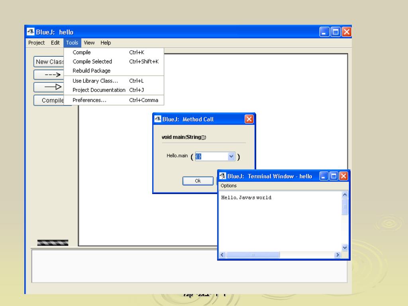This screenshot has width=408, height=306.
Task: Click Ok in Method Call dialog
Action: pos(198,181)
